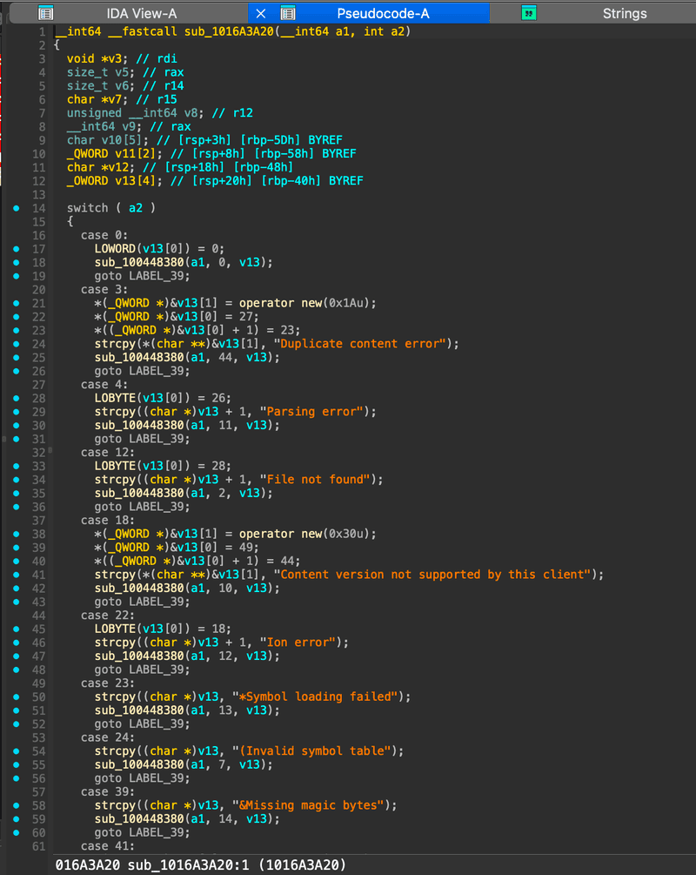Click sub_100448380 call on line 42
The width and height of the screenshot is (696, 875).
(139, 589)
